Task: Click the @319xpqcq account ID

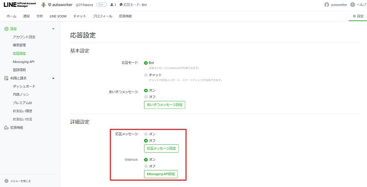Action: pyautogui.click(x=84, y=5)
